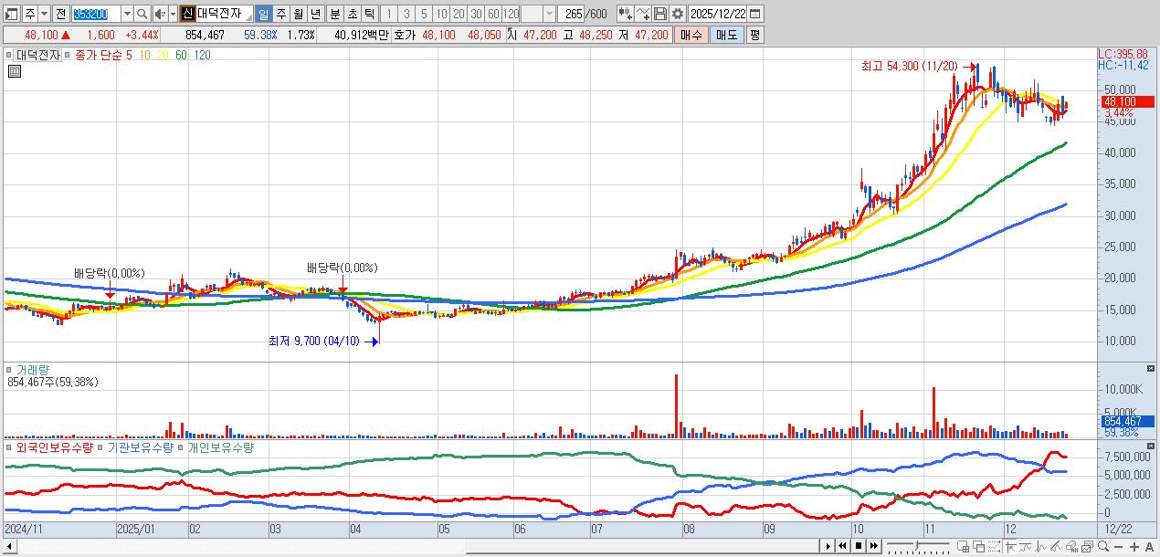Click the 신 badge before stock name
Viewport: 1160px width, 557px height.
coord(186,14)
